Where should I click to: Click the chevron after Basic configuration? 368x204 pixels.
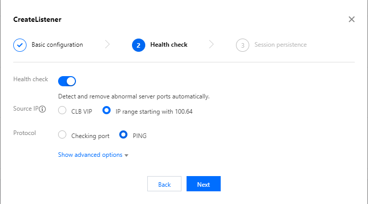coord(107,45)
